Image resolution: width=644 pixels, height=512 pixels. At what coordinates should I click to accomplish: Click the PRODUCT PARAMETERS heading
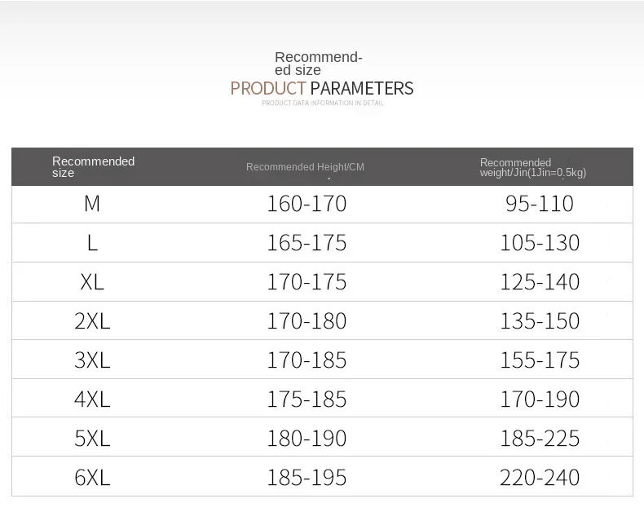322,88
